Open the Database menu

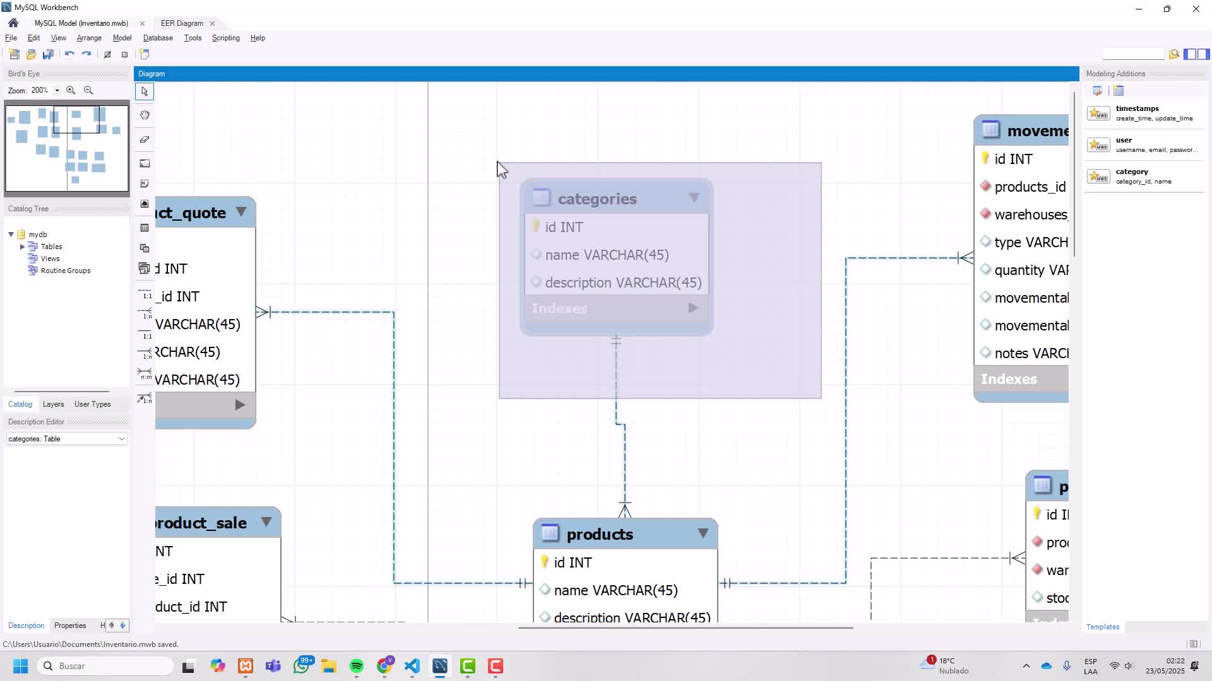[158, 38]
